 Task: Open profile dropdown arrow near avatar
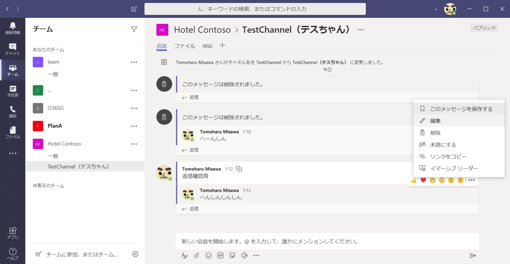[436, 9]
